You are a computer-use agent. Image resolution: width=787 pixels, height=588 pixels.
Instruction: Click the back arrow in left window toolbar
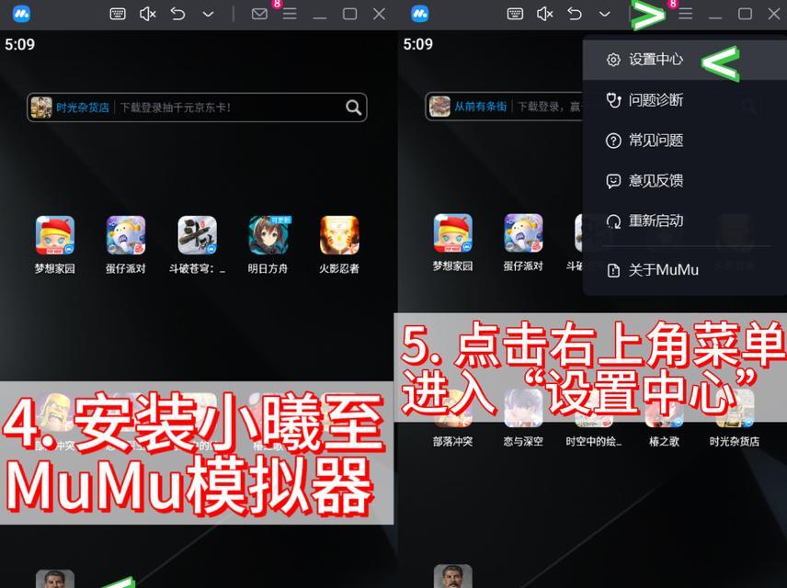pos(177,14)
